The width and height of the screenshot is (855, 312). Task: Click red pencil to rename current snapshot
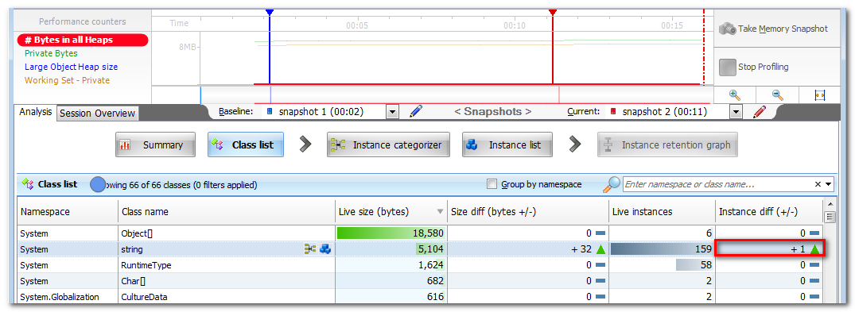(760, 112)
